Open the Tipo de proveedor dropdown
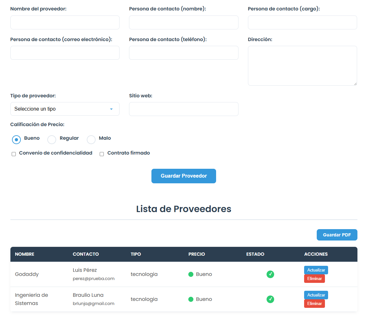365x317 pixels. tap(65, 109)
